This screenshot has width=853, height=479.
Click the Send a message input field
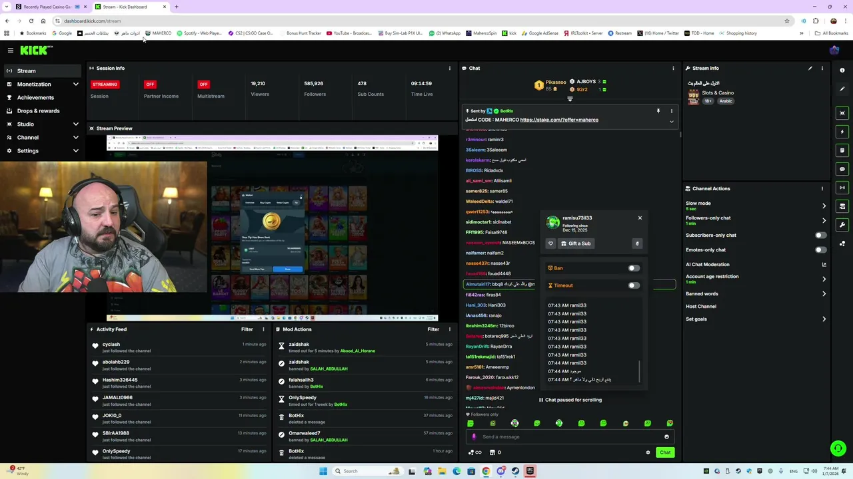tap(570, 437)
